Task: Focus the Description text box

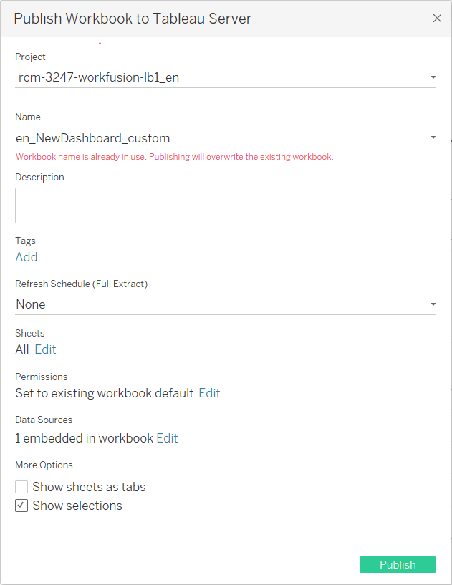Action: click(226, 206)
